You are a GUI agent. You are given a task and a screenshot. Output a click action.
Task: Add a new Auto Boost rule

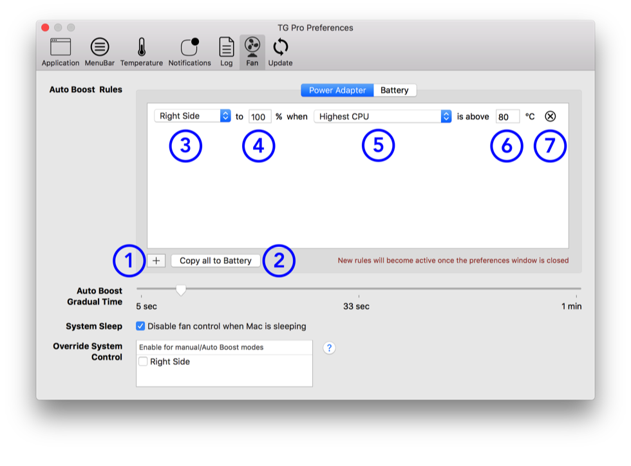click(x=156, y=261)
